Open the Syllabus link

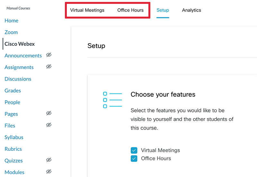(x=14, y=137)
